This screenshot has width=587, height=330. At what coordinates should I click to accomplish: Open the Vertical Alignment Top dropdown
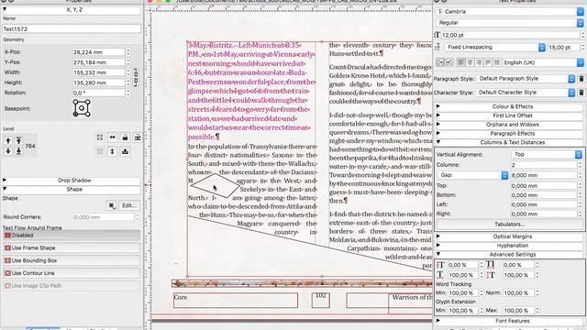coord(547,155)
